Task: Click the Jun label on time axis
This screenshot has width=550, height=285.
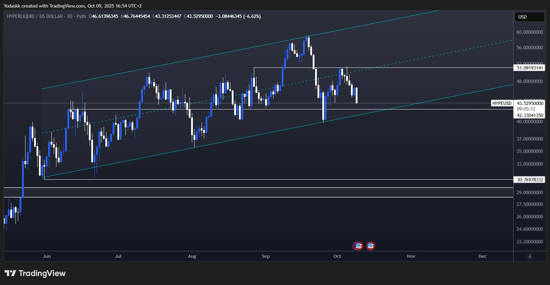Action: (x=46, y=256)
